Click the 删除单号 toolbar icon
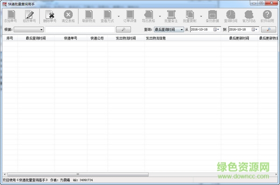Viewport: 280px width, 185px height. click(x=49, y=16)
